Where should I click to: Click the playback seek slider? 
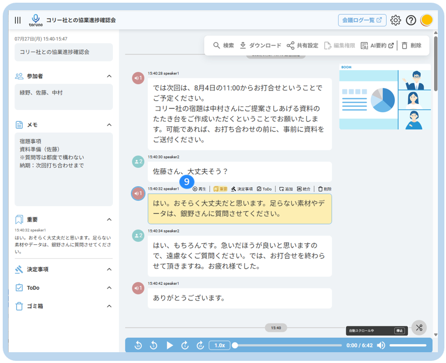coord(287,345)
